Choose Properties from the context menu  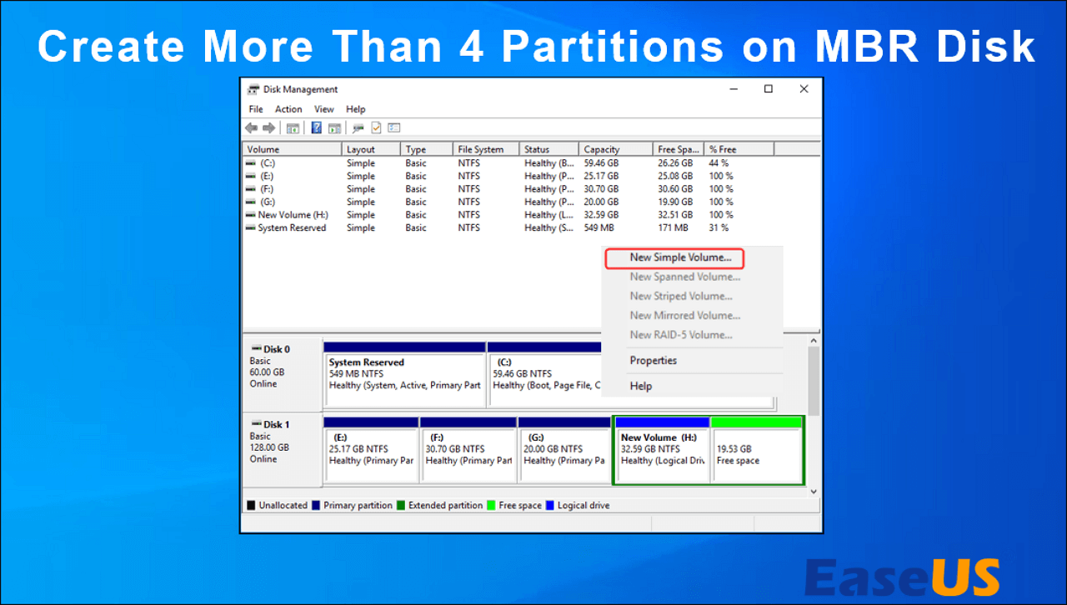pos(654,361)
